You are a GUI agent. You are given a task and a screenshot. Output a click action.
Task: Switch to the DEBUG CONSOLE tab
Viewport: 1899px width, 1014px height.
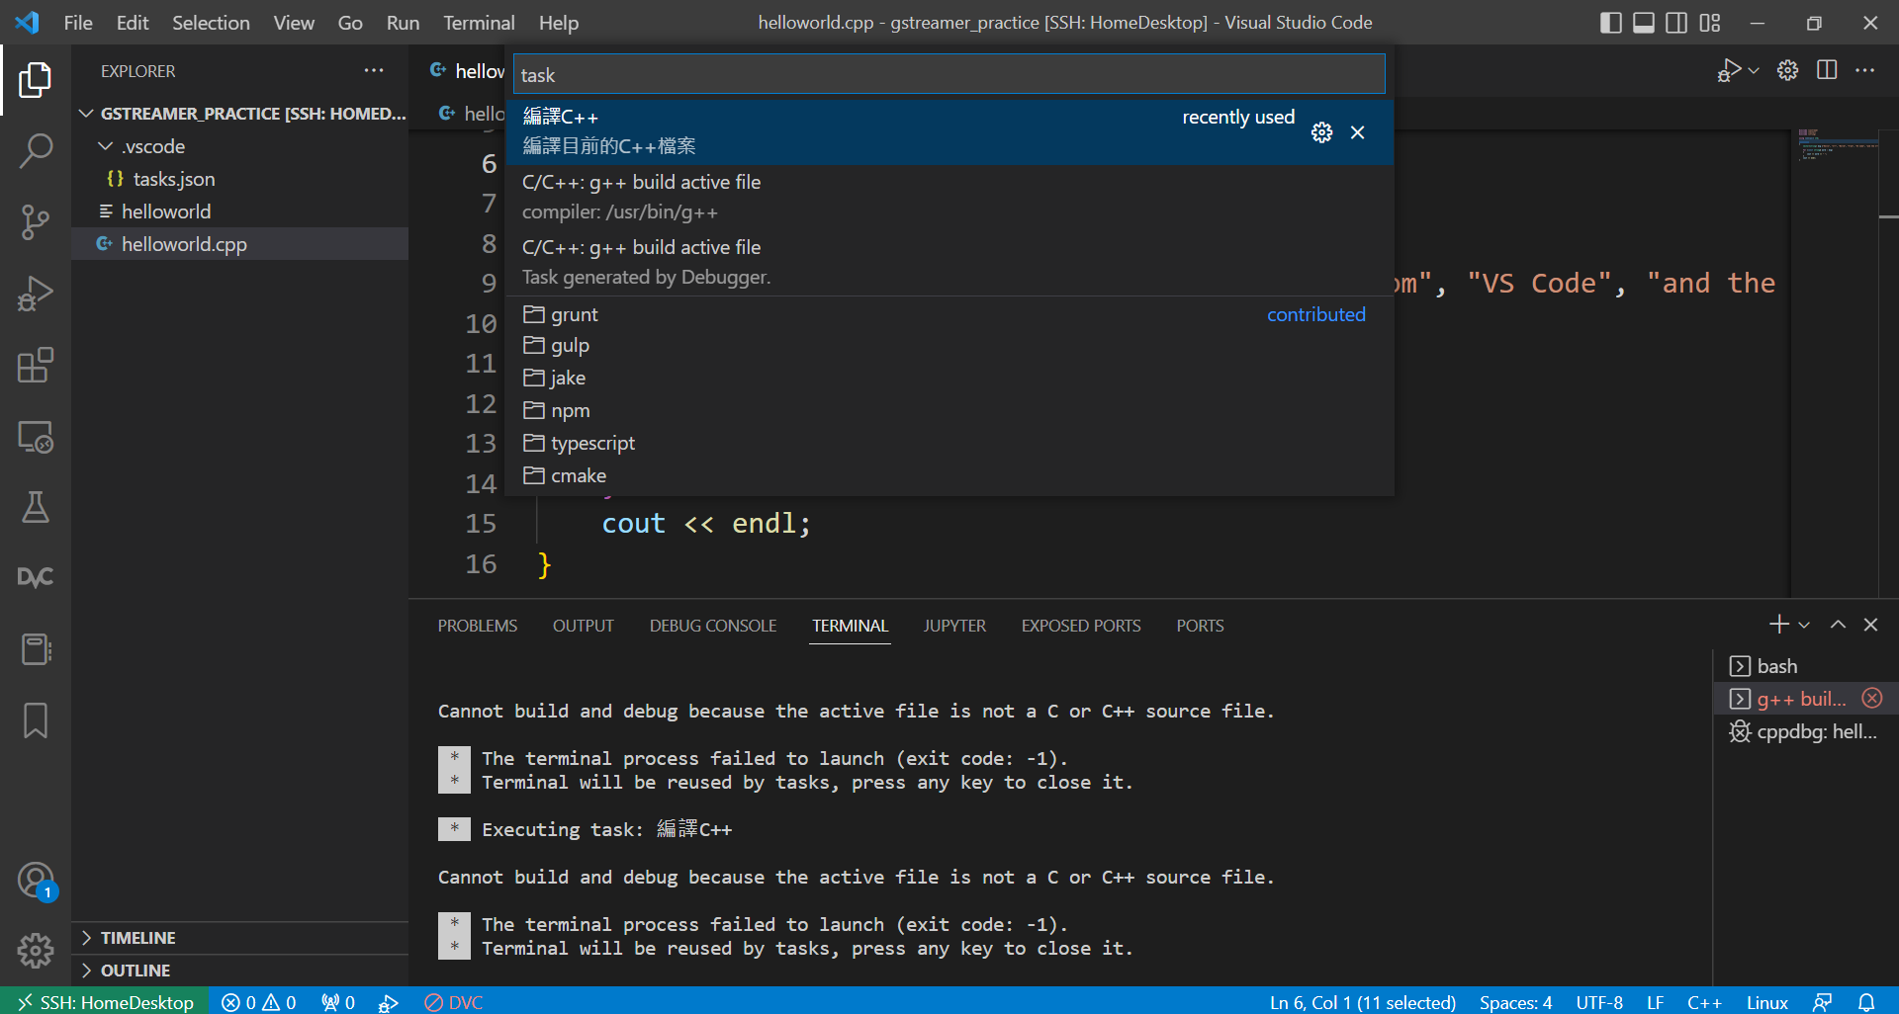click(713, 626)
